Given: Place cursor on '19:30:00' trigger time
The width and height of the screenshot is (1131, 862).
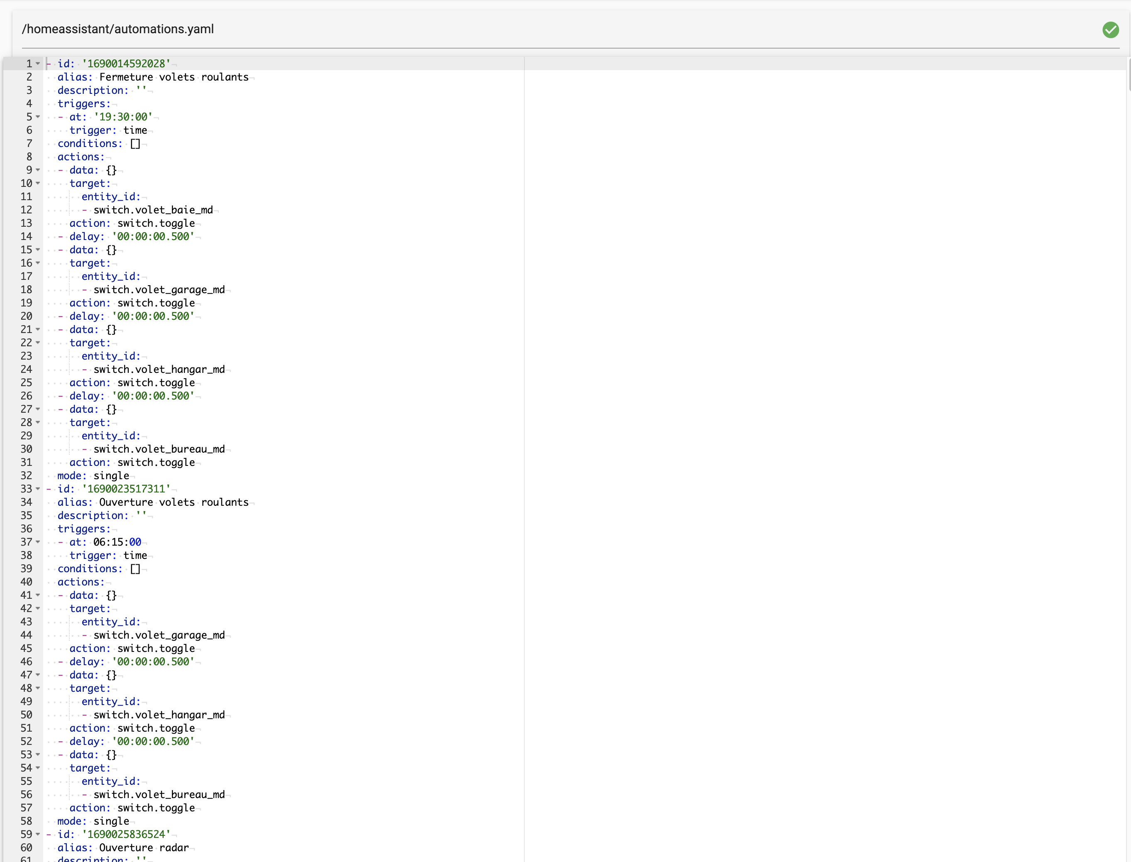Looking at the screenshot, I should point(123,117).
